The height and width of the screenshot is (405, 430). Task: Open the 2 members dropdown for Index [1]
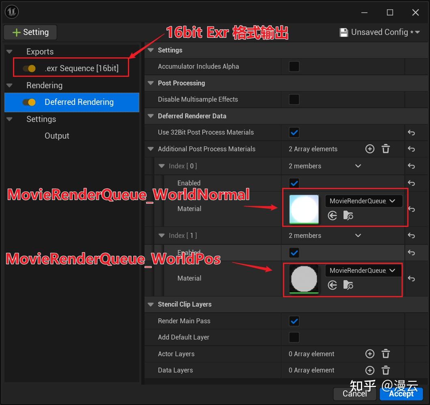357,235
